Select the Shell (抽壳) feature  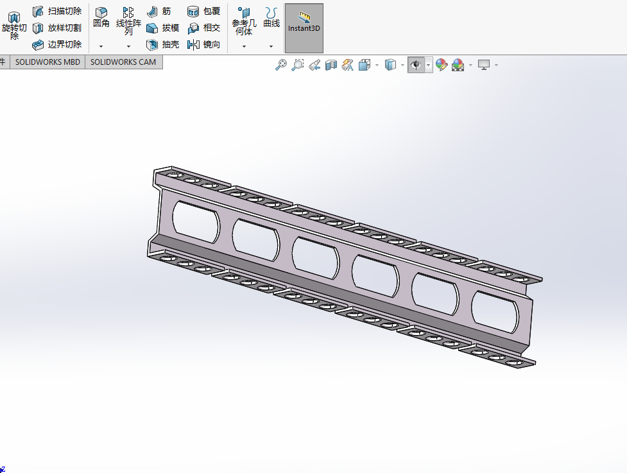pyautogui.click(x=163, y=44)
